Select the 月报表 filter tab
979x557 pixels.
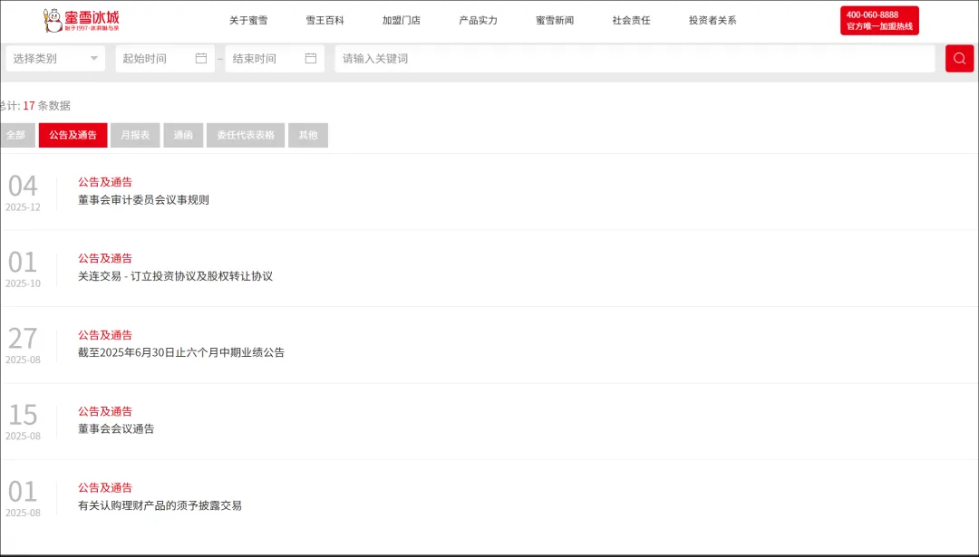136,135
